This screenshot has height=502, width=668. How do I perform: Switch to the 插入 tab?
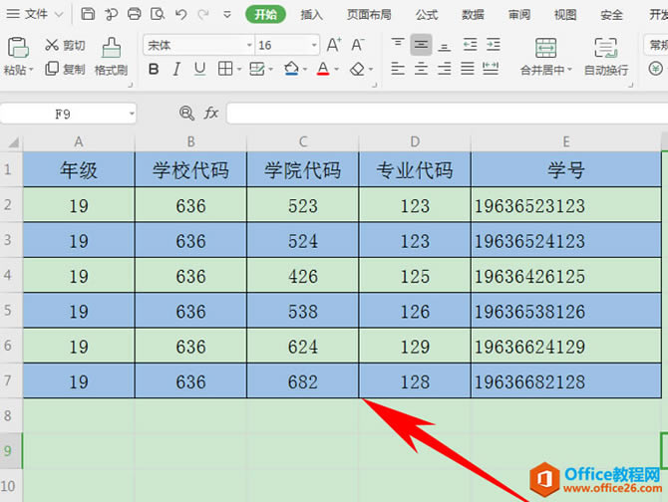[x=311, y=15]
